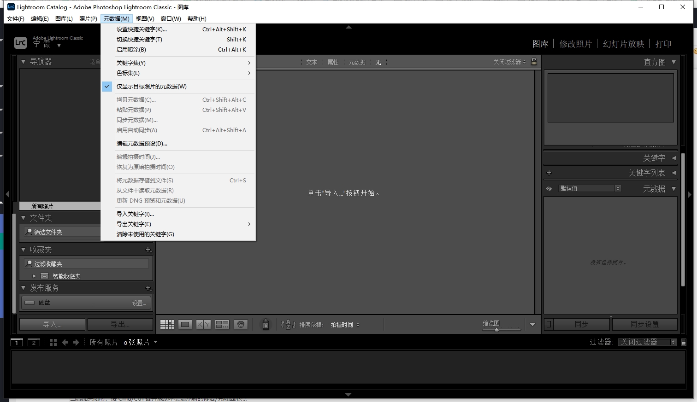Collapse the 文件夹 panel
This screenshot has height=402, width=697.
[24, 218]
